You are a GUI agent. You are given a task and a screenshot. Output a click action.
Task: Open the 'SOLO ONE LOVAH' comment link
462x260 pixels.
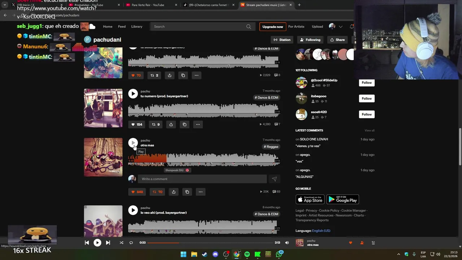(314, 139)
